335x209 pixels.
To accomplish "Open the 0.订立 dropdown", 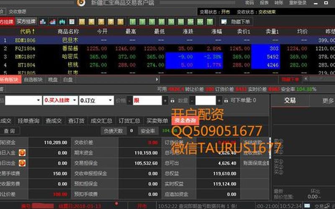I will [96, 100].
